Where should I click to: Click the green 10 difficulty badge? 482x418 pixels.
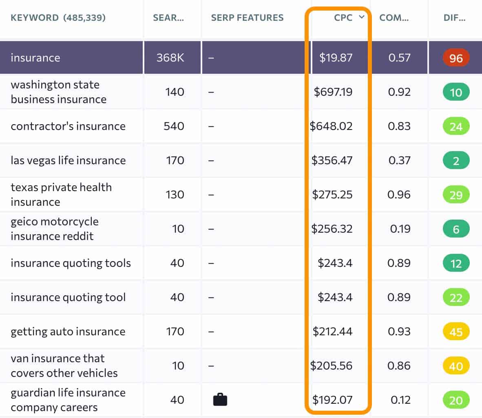click(456, 92)
